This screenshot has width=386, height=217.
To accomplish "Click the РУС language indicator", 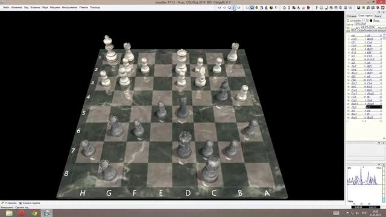I will click(364, 213).
